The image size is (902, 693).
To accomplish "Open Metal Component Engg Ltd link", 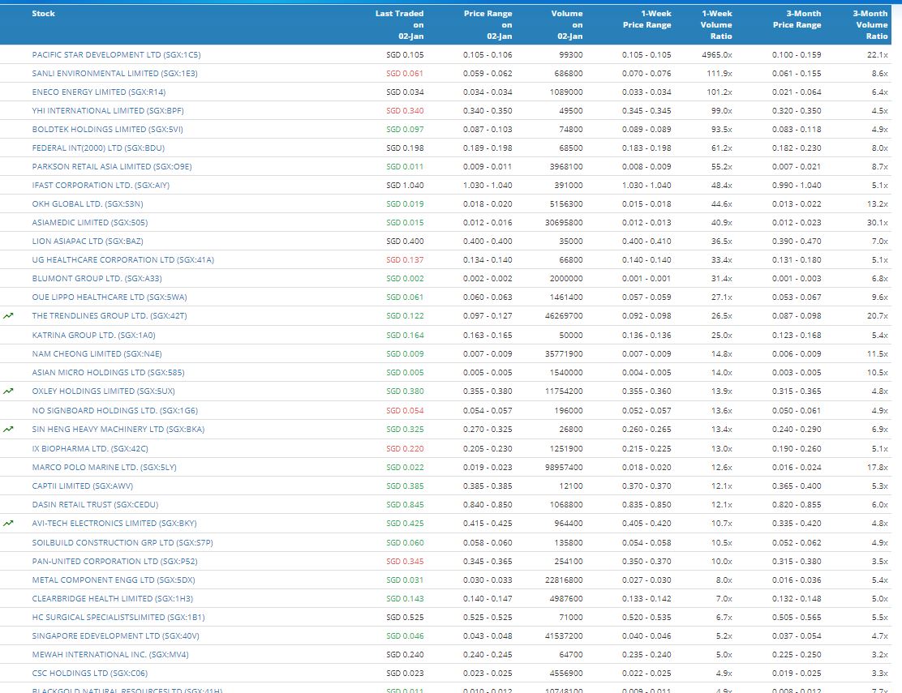I will (114, 580).
